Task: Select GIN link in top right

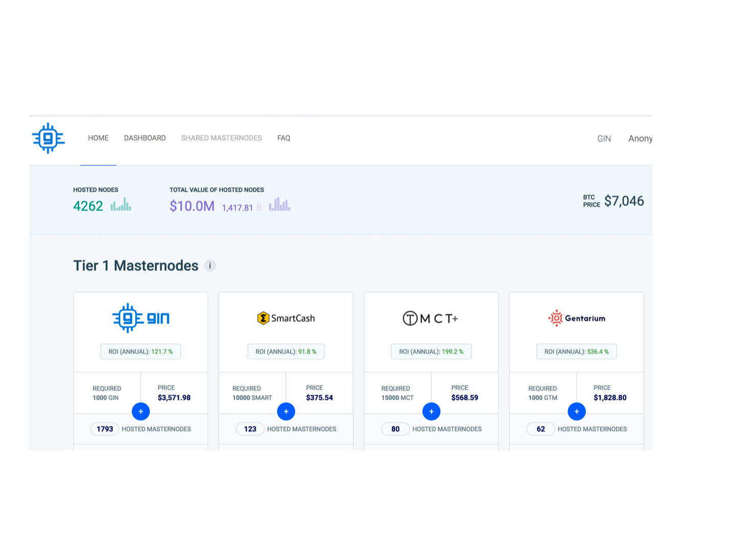Action: point(604,139)
